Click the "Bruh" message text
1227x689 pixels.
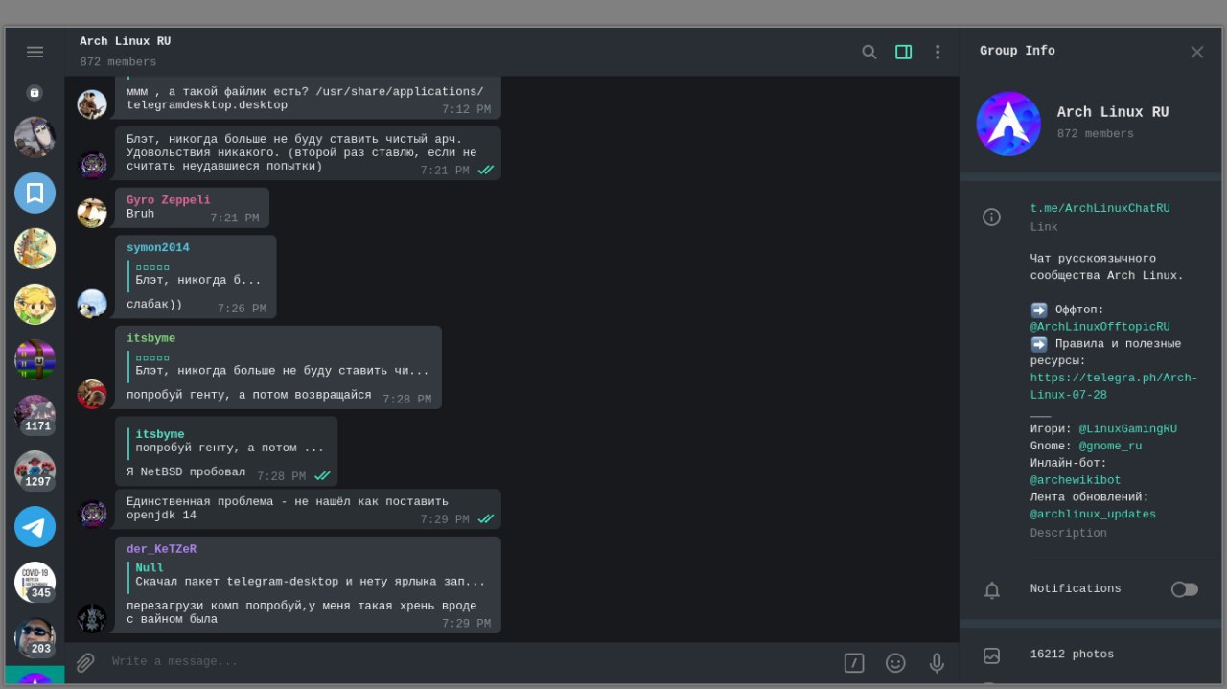[x=140, y=214]
